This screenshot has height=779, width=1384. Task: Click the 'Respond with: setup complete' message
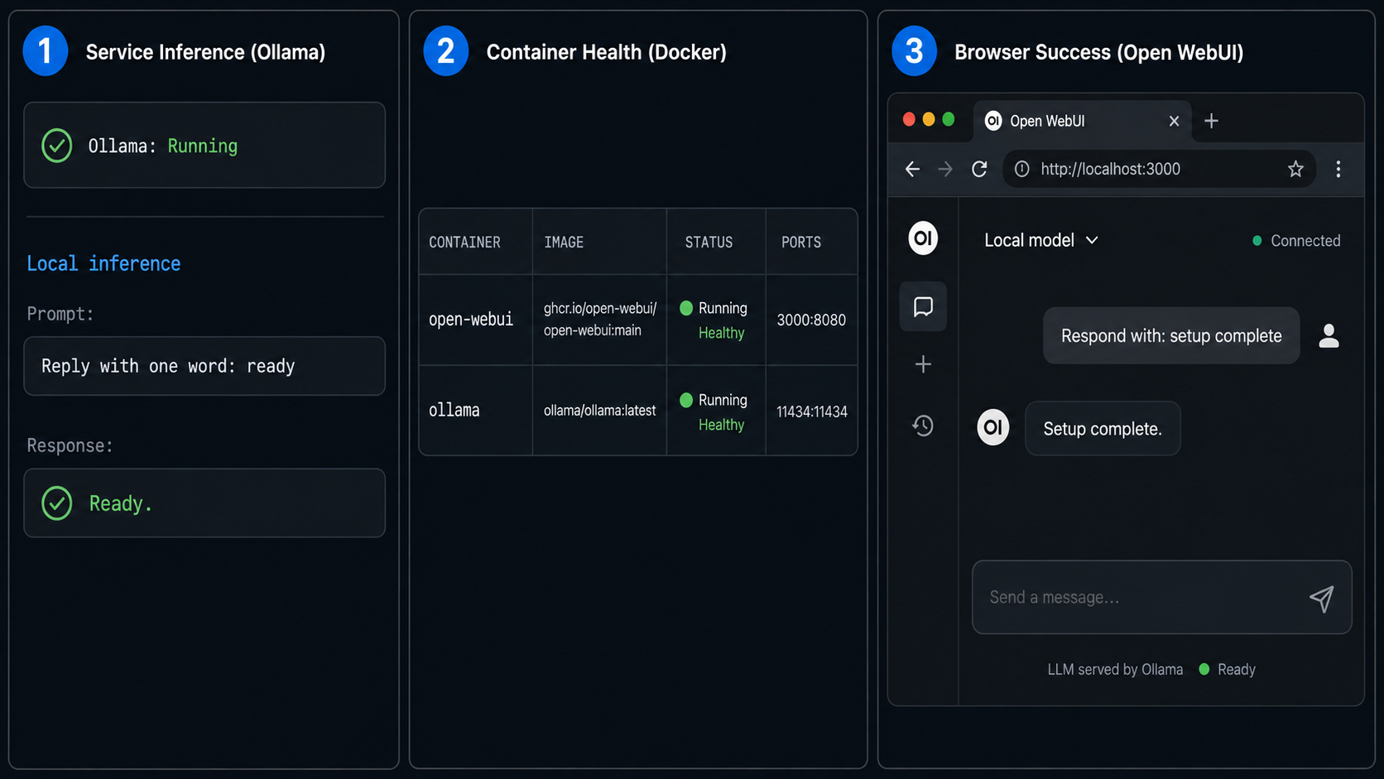click(x=1171, y=335)
